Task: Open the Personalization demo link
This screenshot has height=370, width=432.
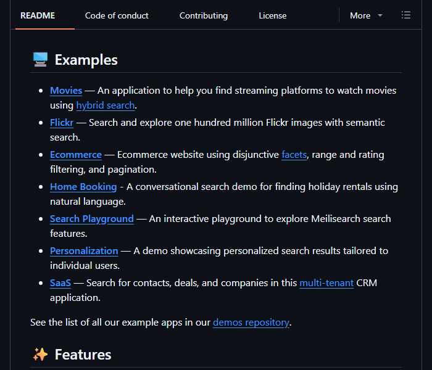Action: click(x=84, y=251)
